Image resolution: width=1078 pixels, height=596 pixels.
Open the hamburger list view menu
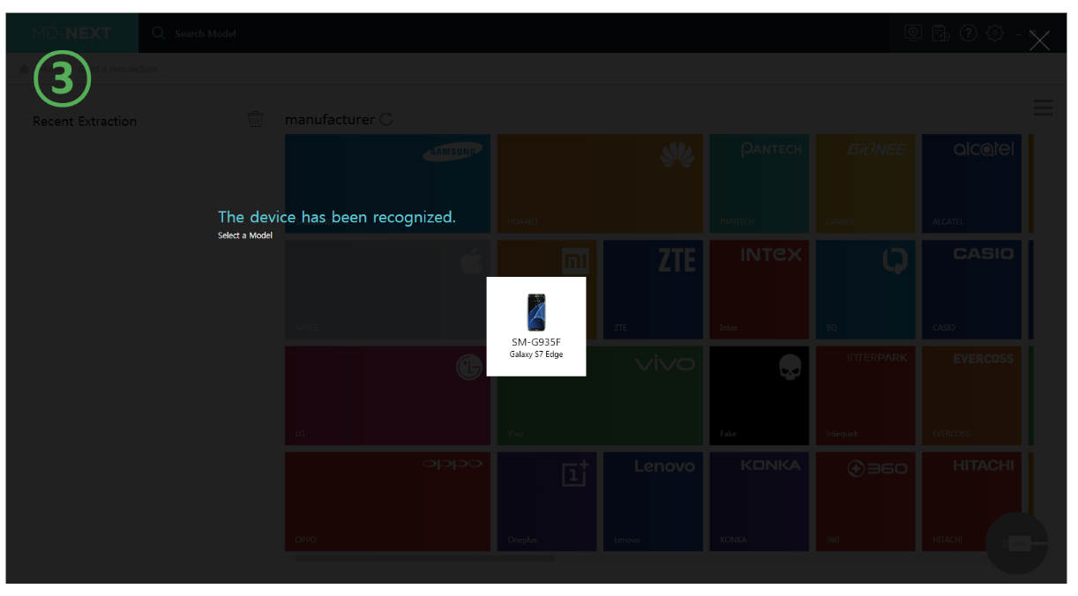click(x=1043, y=108)
